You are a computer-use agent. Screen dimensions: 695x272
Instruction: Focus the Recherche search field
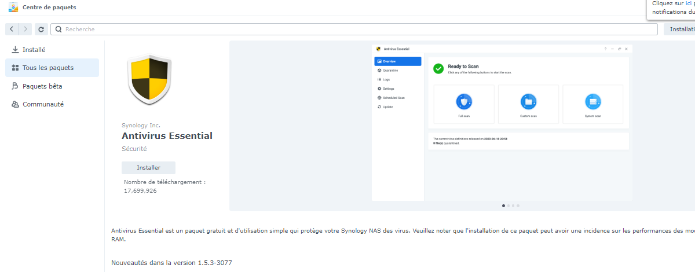354,29
